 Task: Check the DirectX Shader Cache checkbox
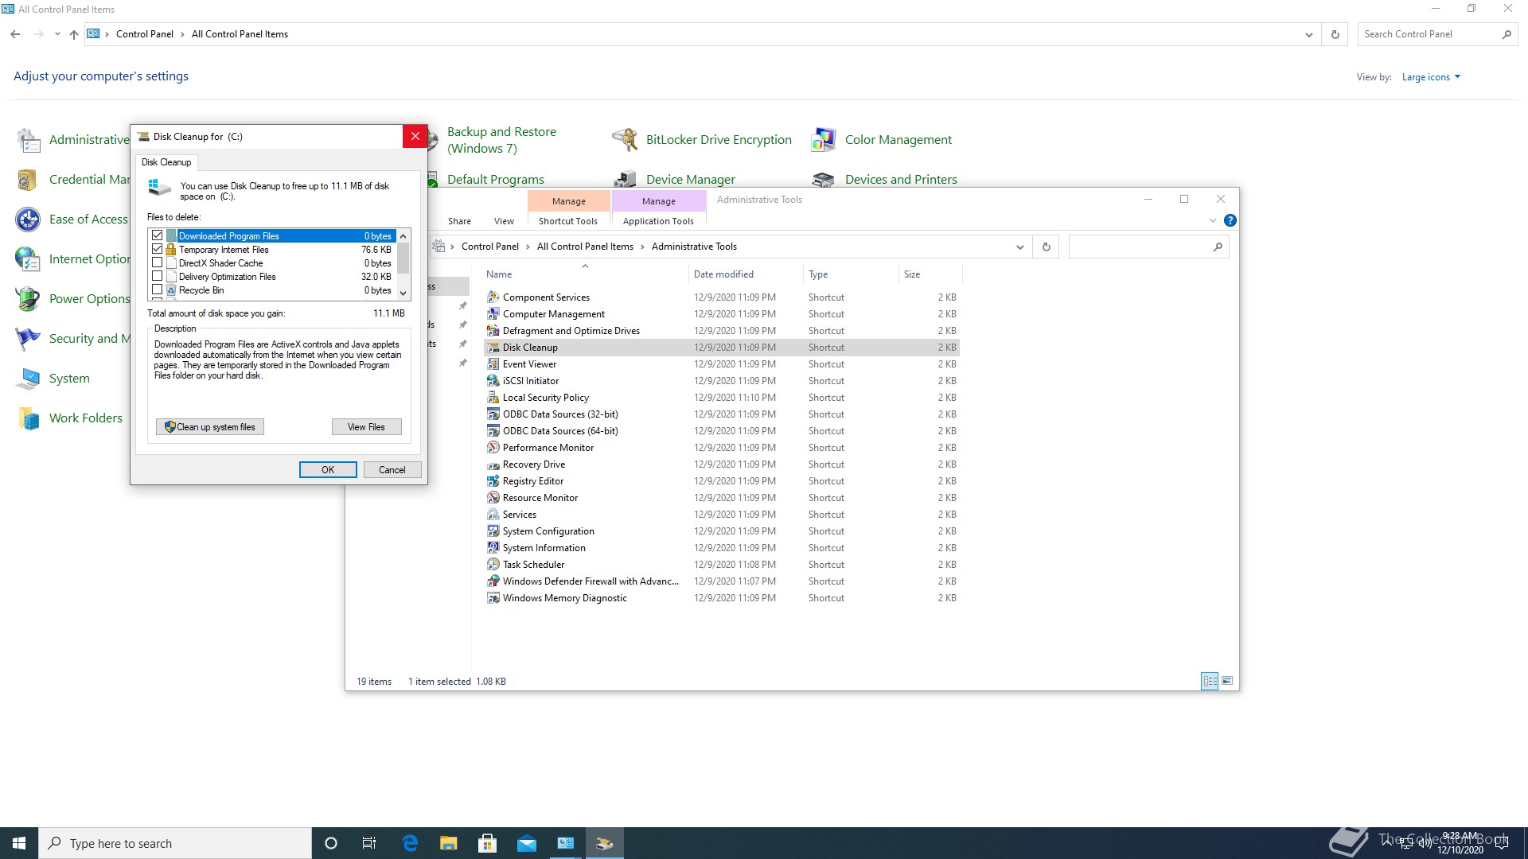coord(157,262)
